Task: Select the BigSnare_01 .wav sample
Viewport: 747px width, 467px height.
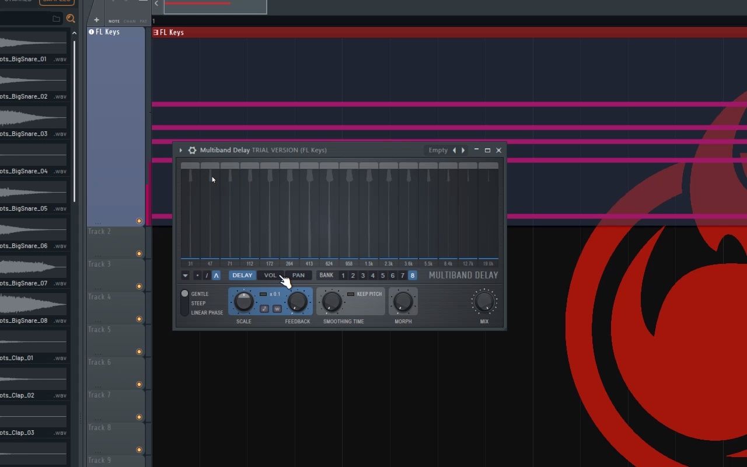Action: point(33,60)
